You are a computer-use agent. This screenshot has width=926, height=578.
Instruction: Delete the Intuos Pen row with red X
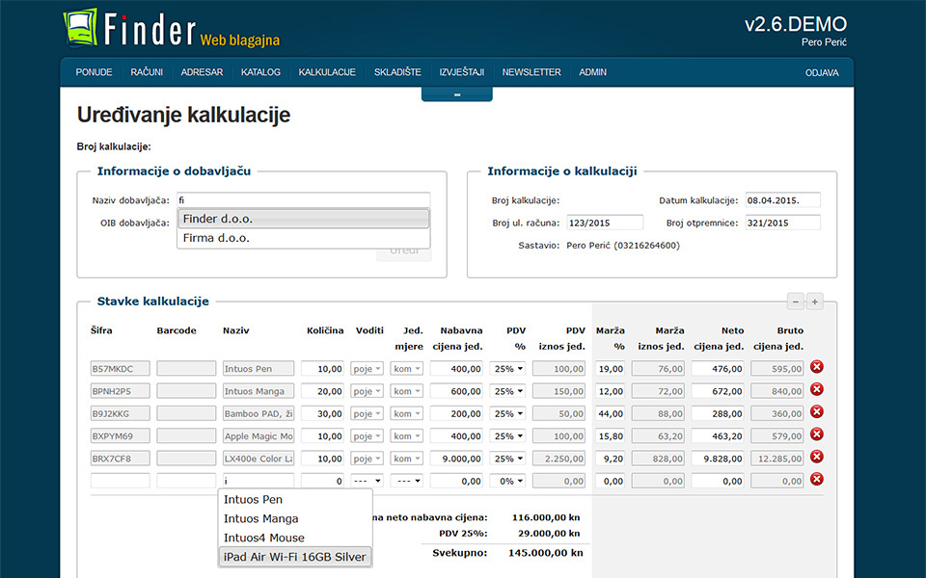click(816, 367)
